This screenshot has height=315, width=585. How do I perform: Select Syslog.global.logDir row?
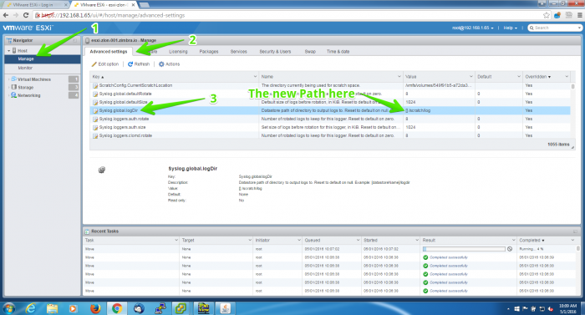[330, 110]
